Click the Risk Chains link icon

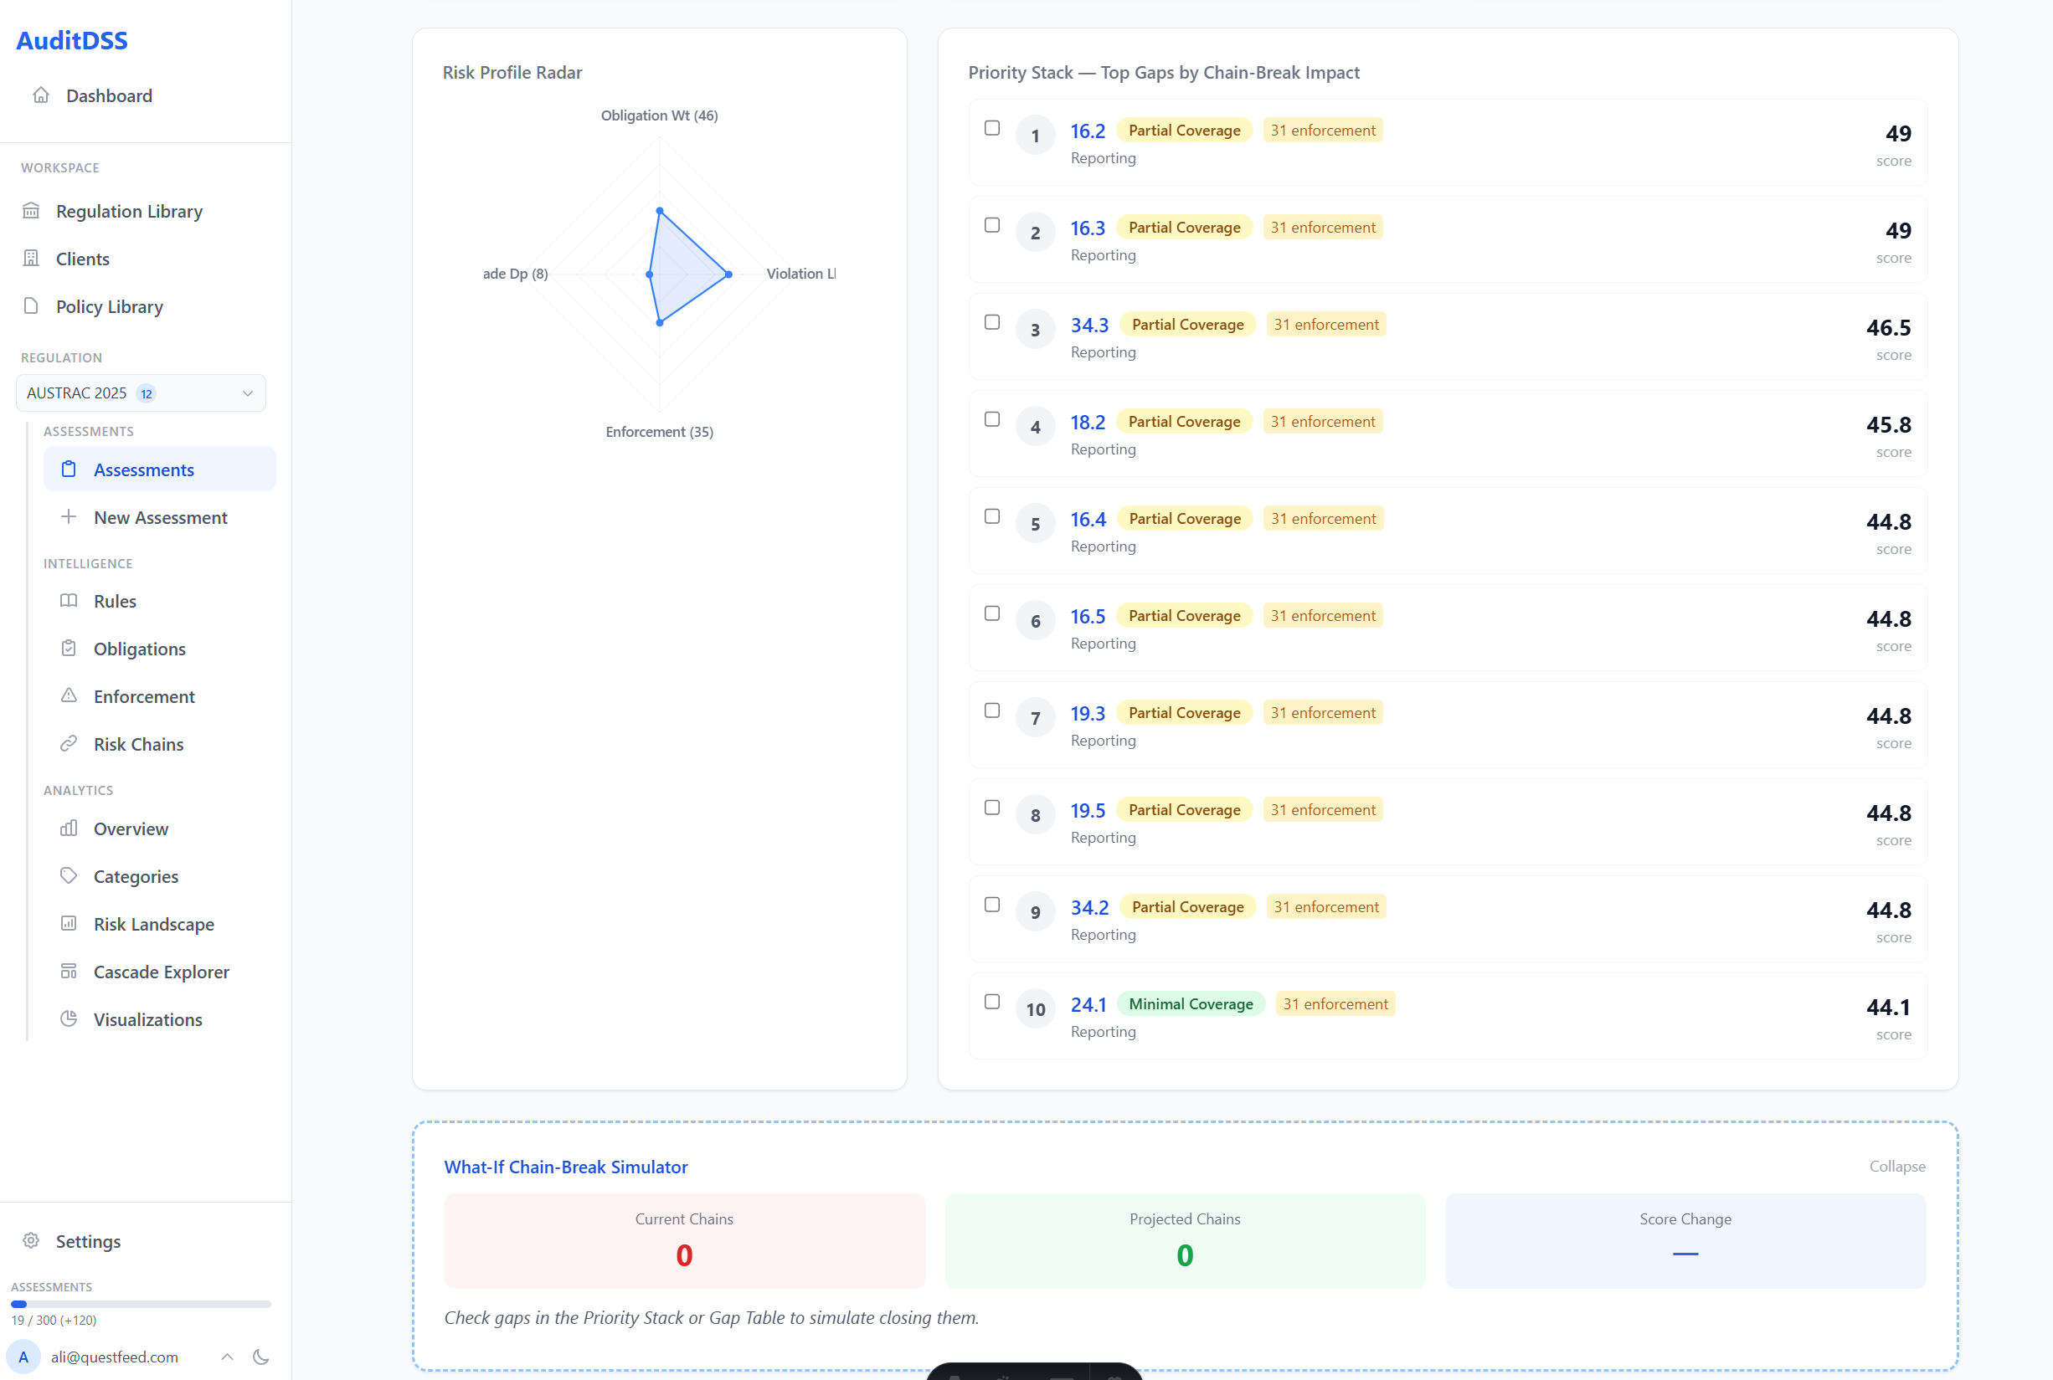(x=69, y=744)
